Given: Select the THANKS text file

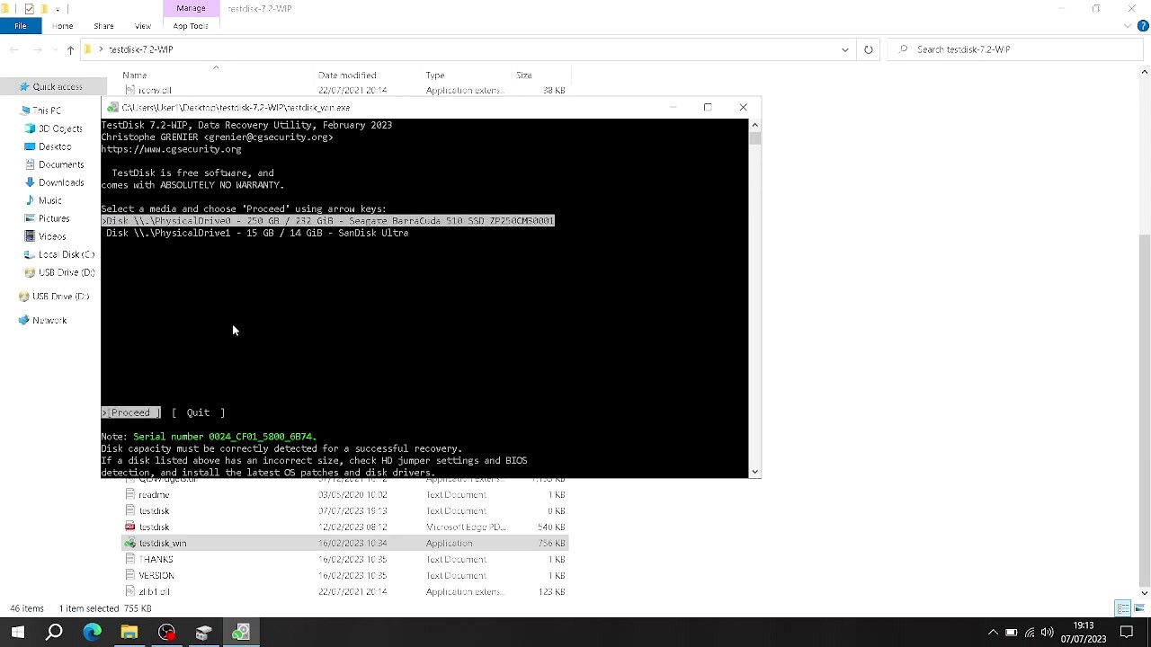Looking at the screenshot, I should click(344, 560).
